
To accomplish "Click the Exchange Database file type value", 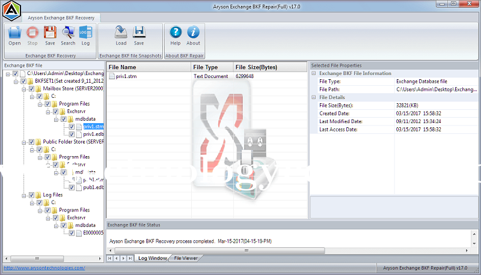I will coord(421,82).
